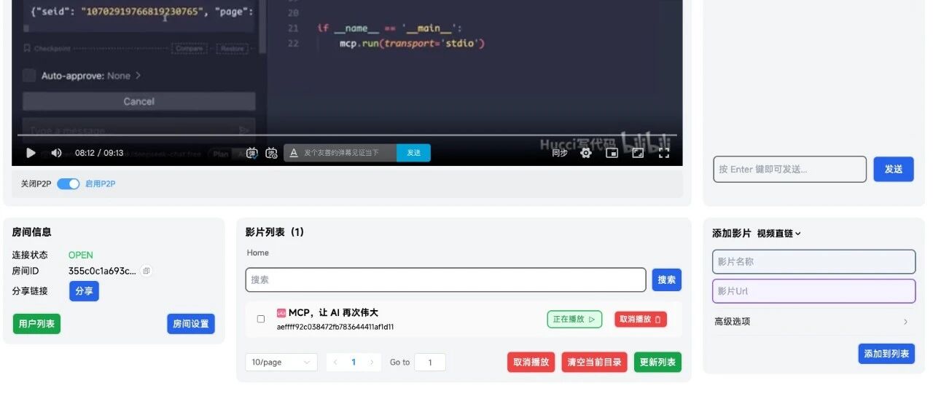
Task: Open 房间设置 room settings
Action: (191, 324)
